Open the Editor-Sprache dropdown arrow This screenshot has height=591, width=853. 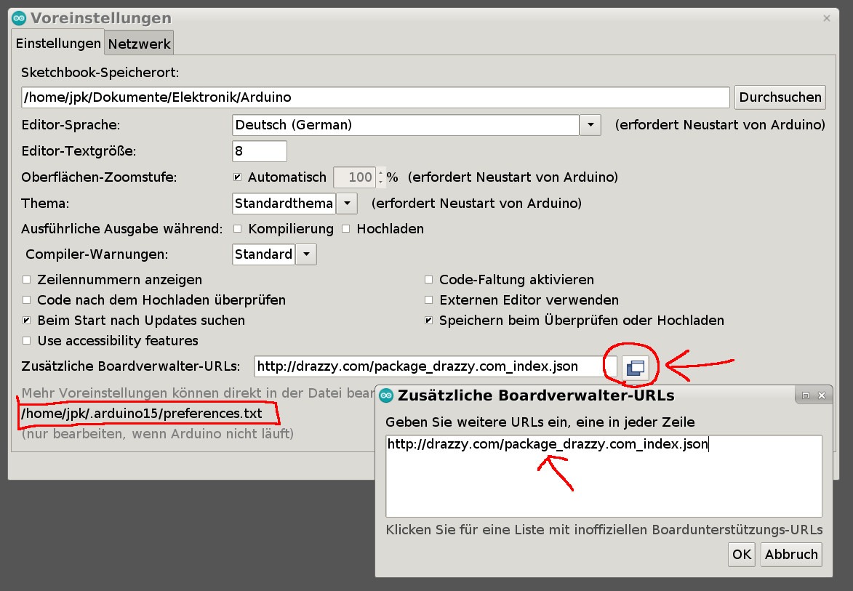pos(590,125)
